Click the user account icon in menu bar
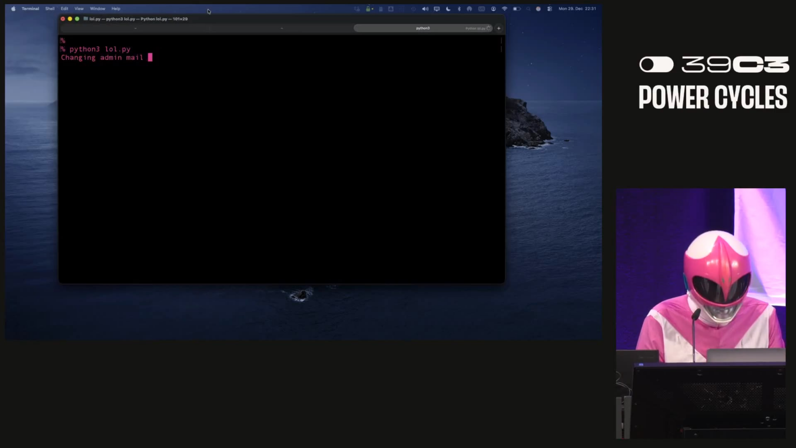This screenshot has height=448, width=796. pyautogui.click(x=493, y=9)
